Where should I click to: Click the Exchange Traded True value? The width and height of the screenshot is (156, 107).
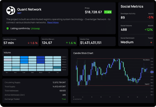pos(64,99)
